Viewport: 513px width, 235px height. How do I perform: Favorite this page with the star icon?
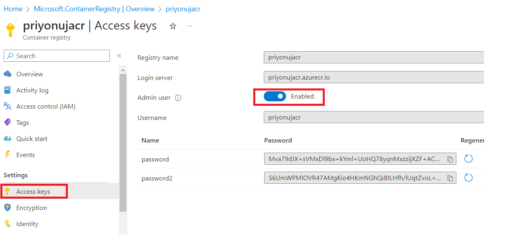[x=173, y=26]
